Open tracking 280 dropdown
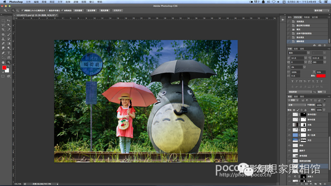 coord(325,62)
